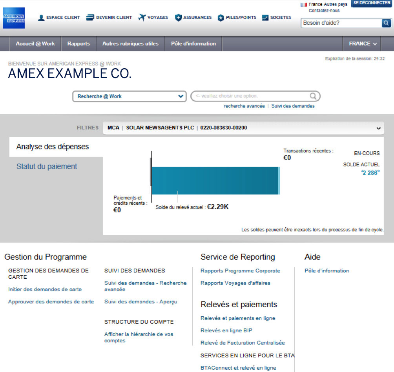Viewport: 394px width, 372px height.
Task: Open Rapports Programme Corporate link
Action: tap(240, 271)
